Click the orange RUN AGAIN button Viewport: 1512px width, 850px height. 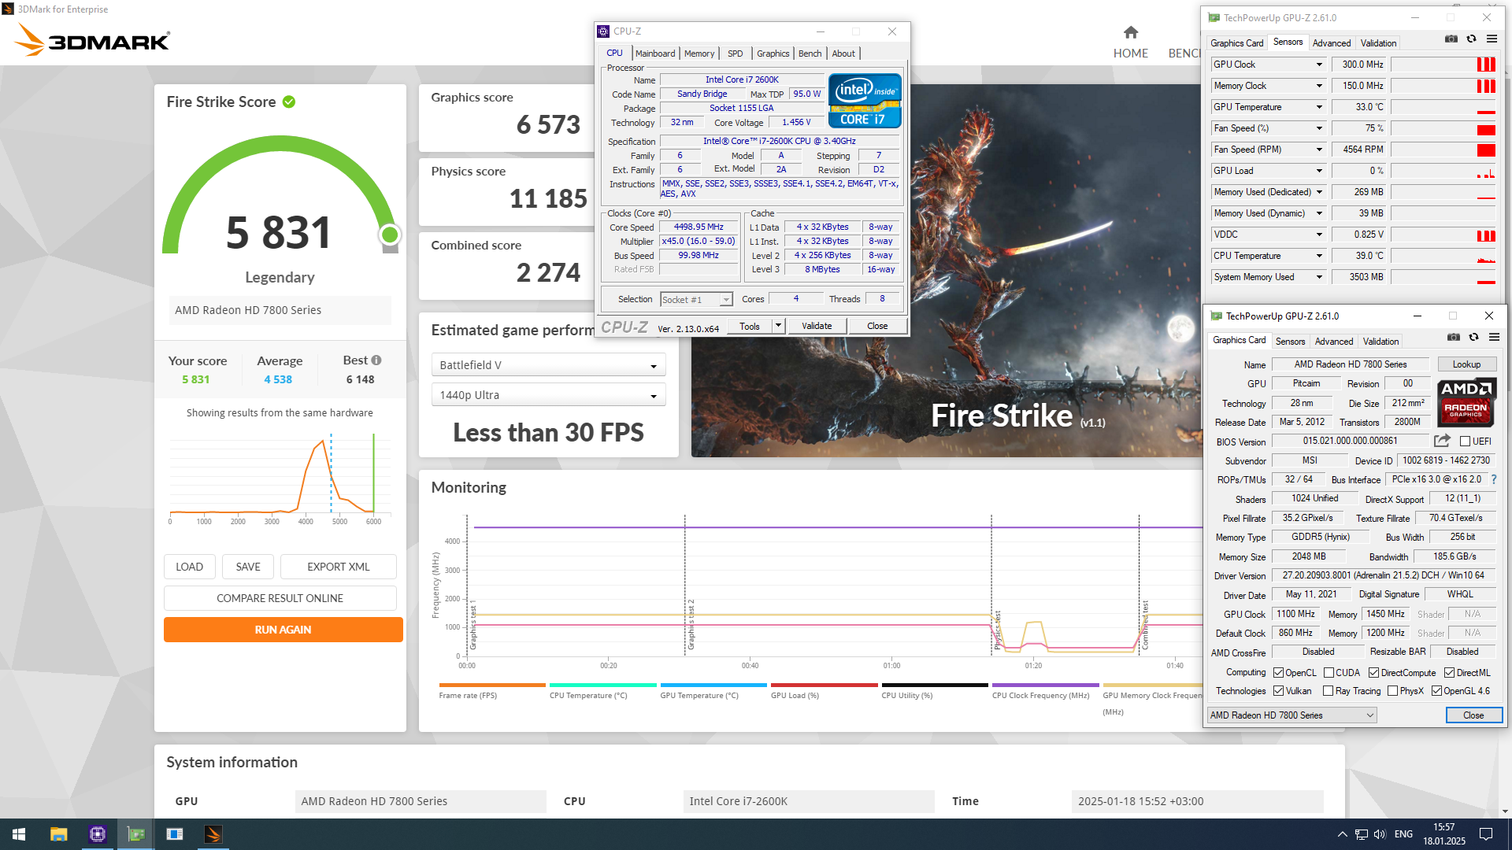[283, 630]
